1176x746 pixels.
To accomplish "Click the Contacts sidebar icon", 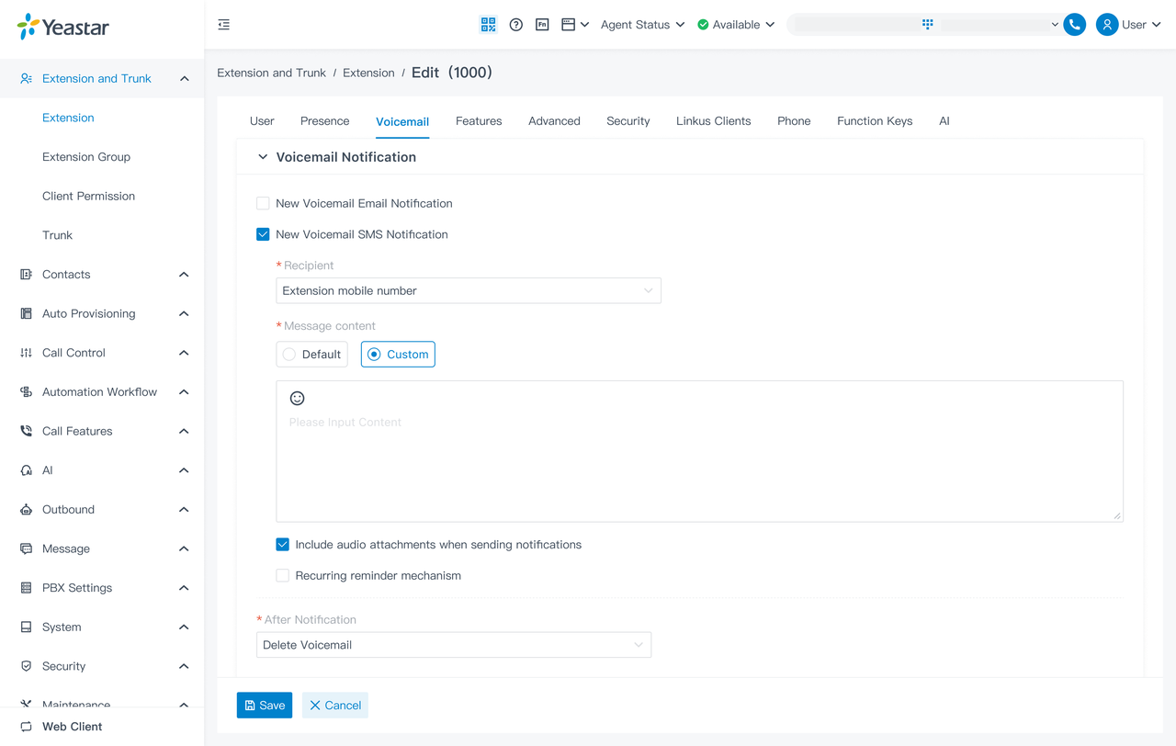I will tap(26, 275).
